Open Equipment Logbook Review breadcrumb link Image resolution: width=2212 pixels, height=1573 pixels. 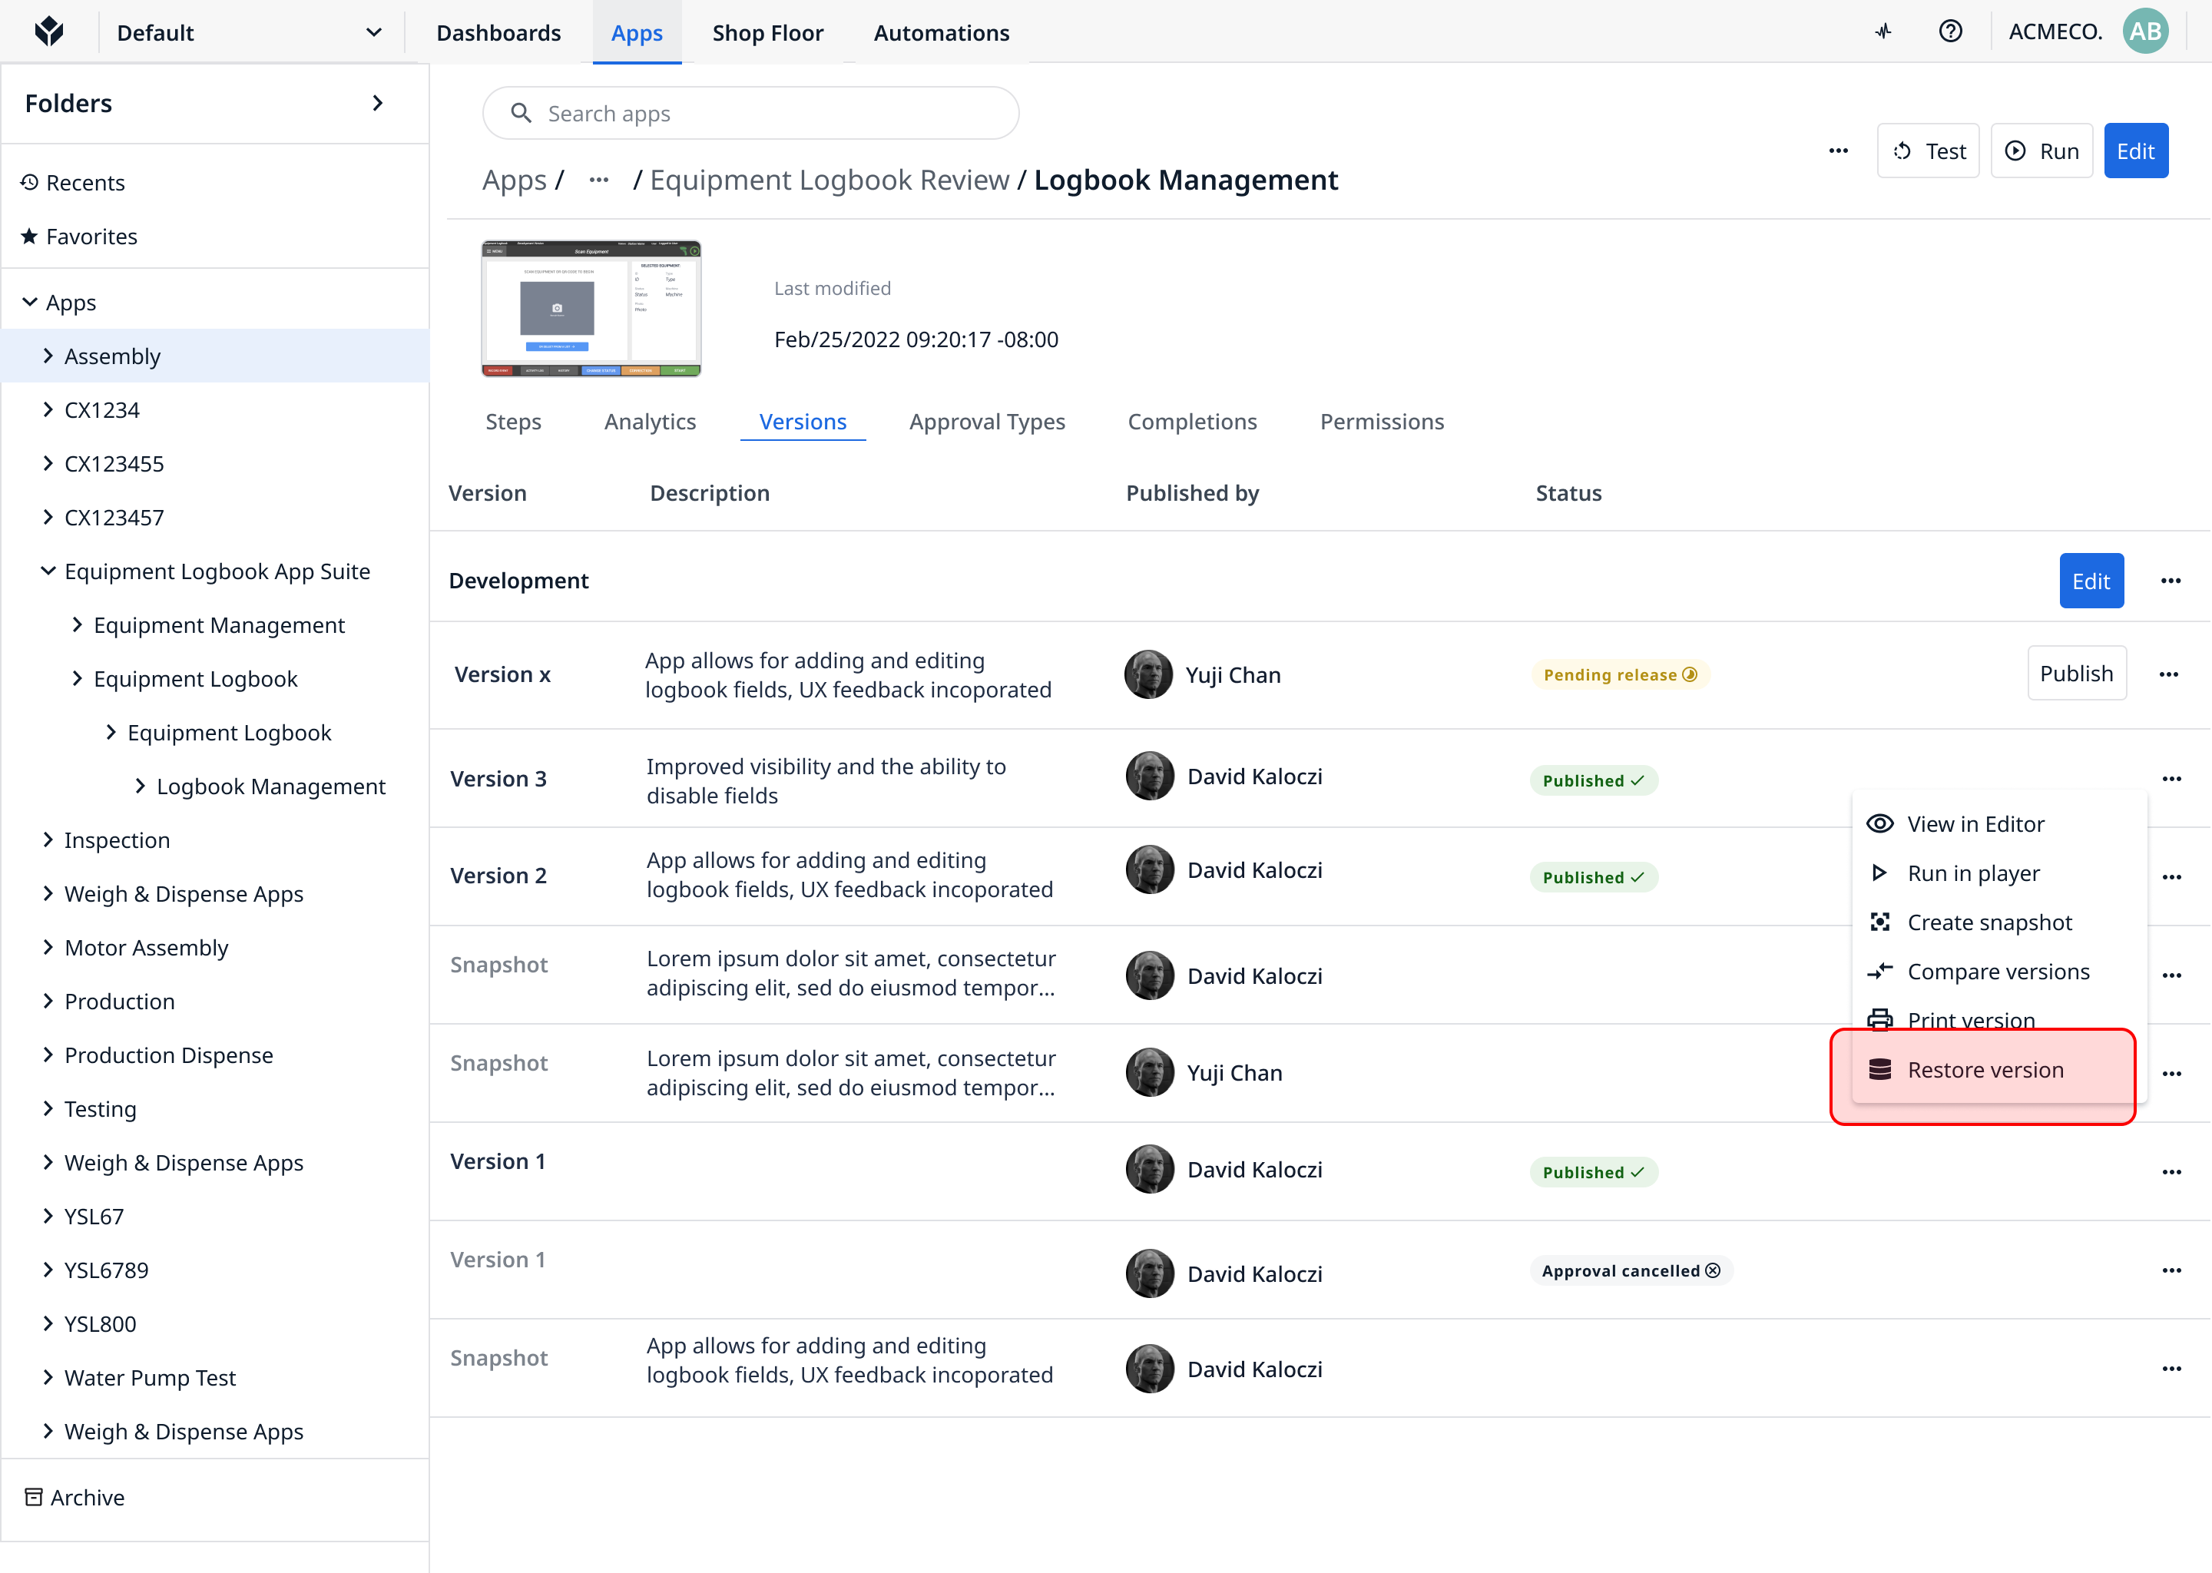point(830,180)
